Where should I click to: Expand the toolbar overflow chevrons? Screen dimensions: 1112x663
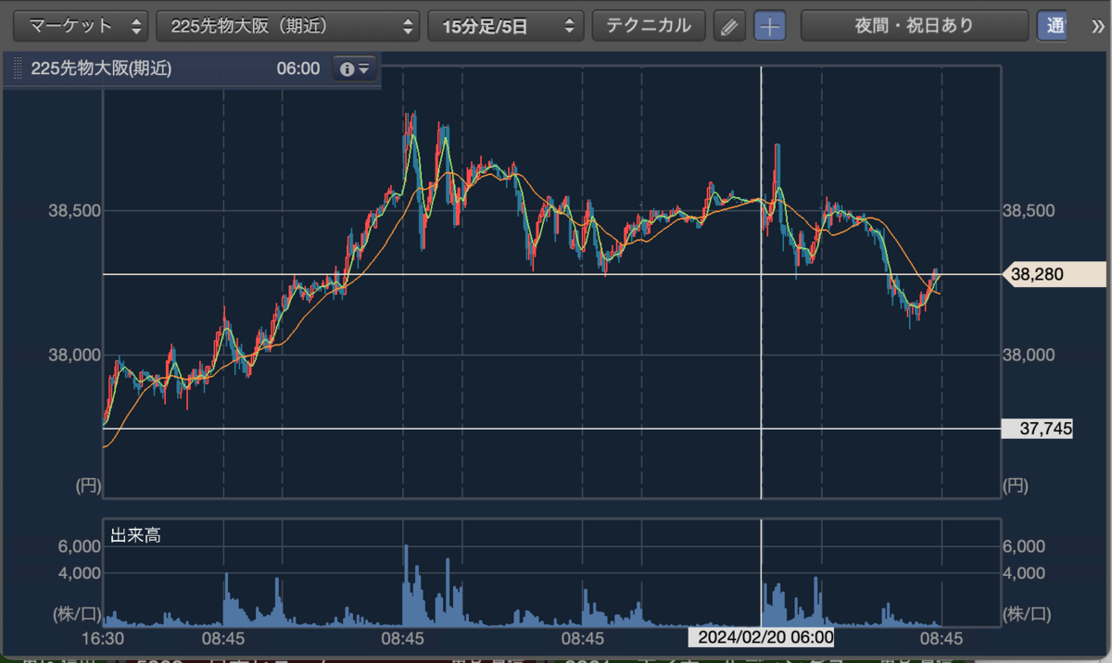click(1098, 26)
